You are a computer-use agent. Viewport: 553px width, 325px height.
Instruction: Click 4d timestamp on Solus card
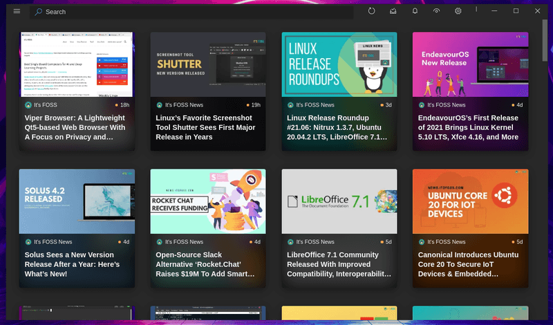[126, 242]
